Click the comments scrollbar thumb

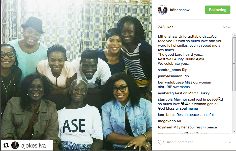[234, 64]
